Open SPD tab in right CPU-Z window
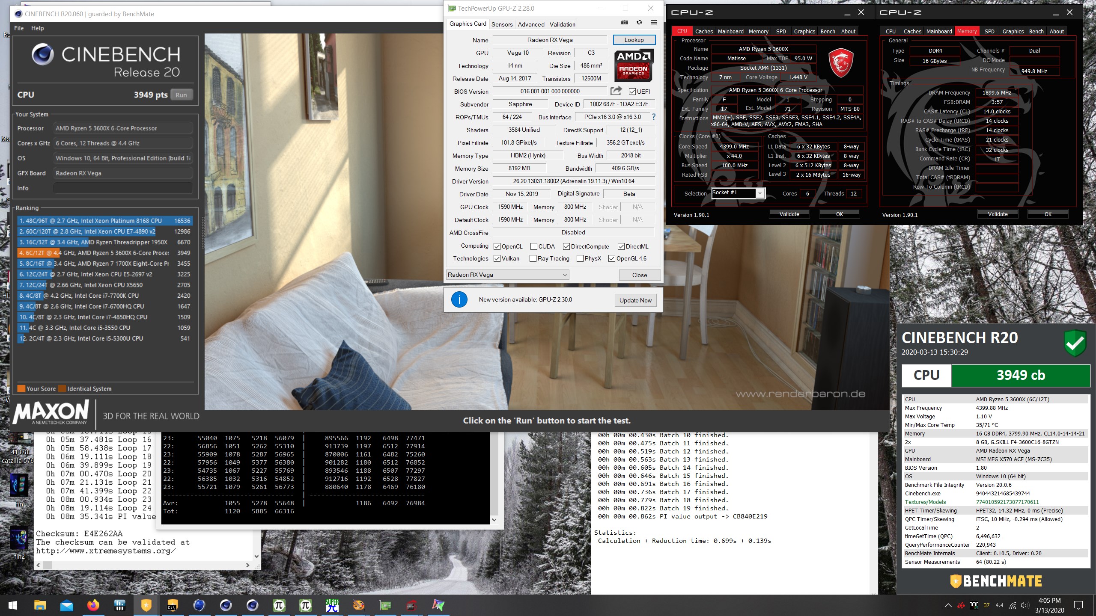Viewport: 1096px width, 616px height. pos(989,31)
